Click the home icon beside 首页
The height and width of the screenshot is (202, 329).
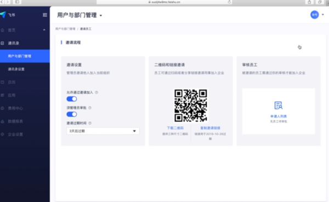3,30
